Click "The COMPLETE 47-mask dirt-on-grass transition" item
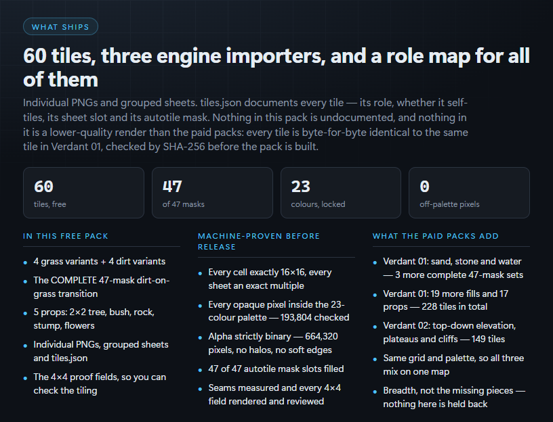 pyautogui.click(x=102, y=287)
